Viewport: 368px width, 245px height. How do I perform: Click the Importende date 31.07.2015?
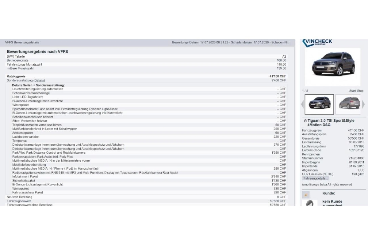[x=356, y=166]
